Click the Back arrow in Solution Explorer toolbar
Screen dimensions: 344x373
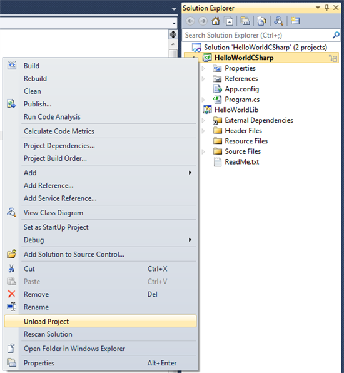point(190,21)
